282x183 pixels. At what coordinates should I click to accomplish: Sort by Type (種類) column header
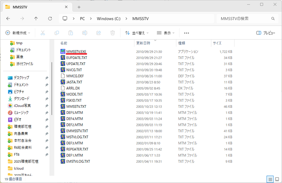point(182,43)
